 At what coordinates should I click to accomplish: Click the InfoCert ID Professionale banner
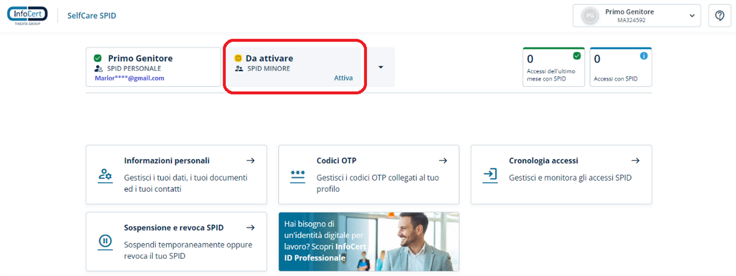(x=369, y=241)
